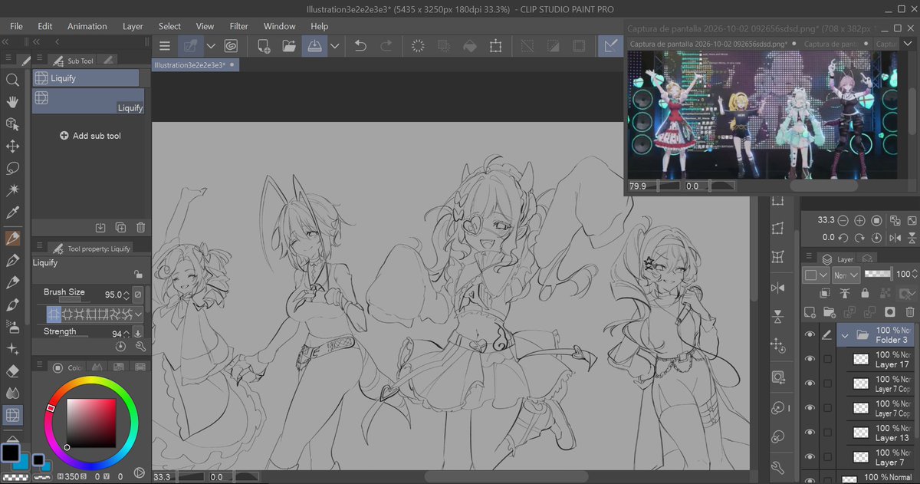Click Zoom Out minus icon in Navigator
The height and width of the screenshot is (484, 920).
843,220
